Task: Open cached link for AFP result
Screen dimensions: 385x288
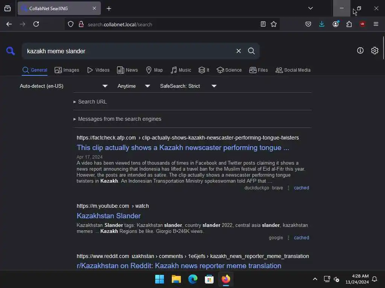Action: point(301,188)
